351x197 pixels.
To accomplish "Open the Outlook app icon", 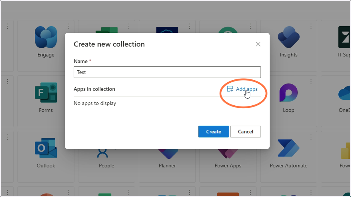I will coord(46,148).
